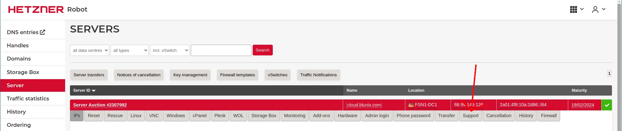Screen dimensions: 622x131
Task: Open the all types dropdown
Action: tap(129, 50)
